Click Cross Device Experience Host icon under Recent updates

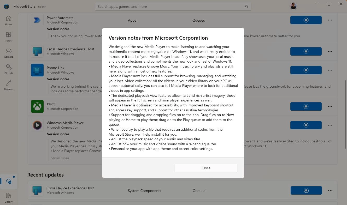tap(37, 190)
